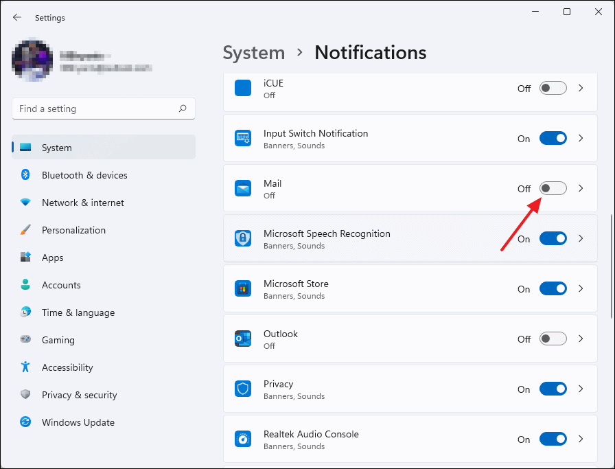Image resolution: width=615 pixels, height=469 pixels.
Task: Expand Input Switch Notification chevron
Action: click(x=581, y=138)
